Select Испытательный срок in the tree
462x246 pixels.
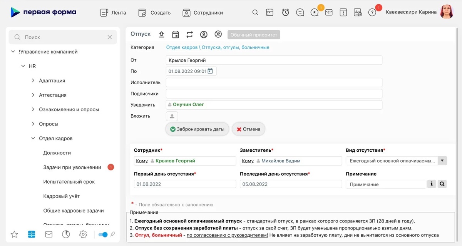tap(69, 182)
